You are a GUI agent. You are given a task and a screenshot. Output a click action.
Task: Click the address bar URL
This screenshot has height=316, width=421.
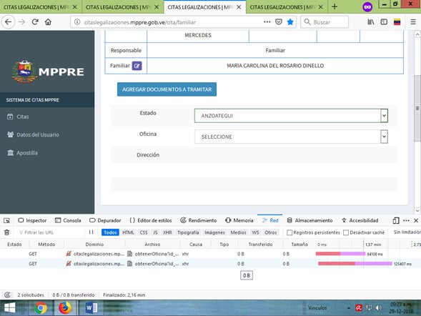[139, 22]
